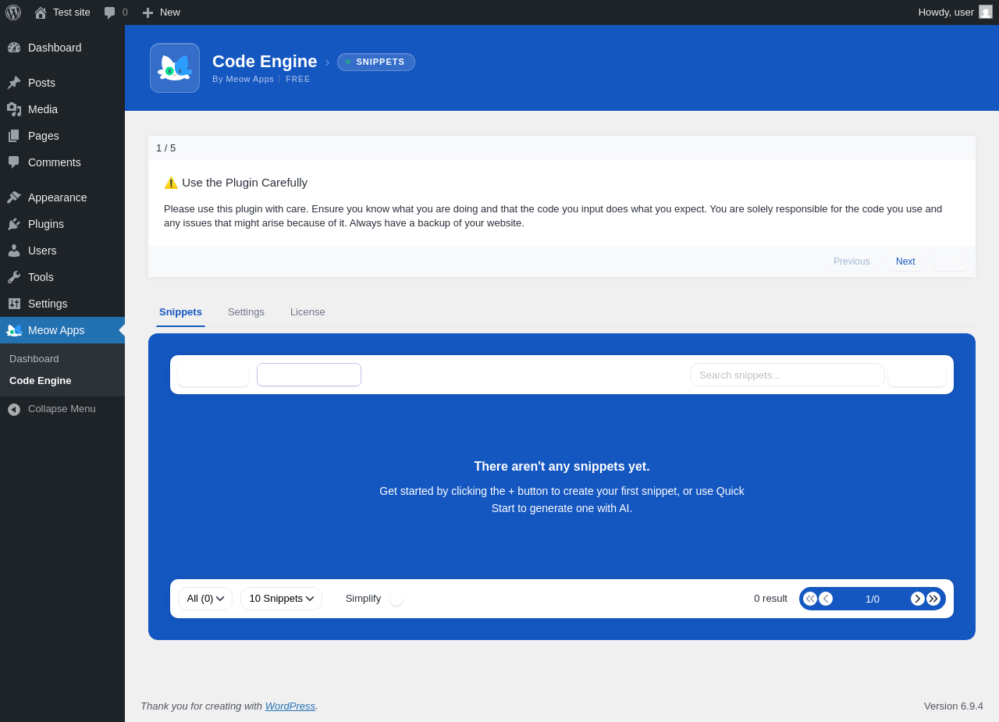Go to the previous snippets page arrow
This screenshot has width=999, height=722.
(826, 599)
